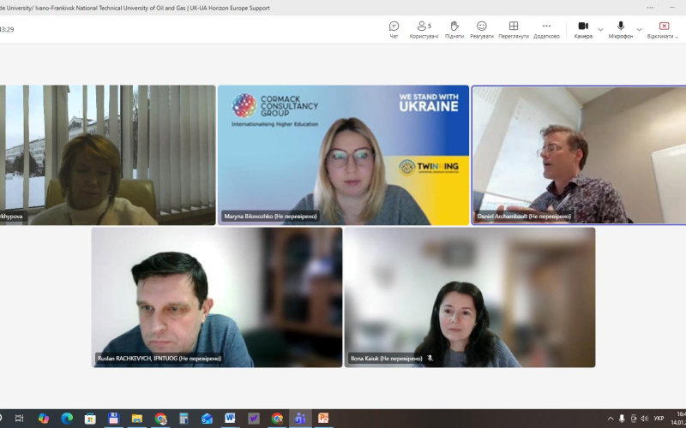Image resolution: width=686 pixels, height=428 pixels.
Task: Show participants list via Користувачі
Action: pyautogui.click(x=424, y=29)
